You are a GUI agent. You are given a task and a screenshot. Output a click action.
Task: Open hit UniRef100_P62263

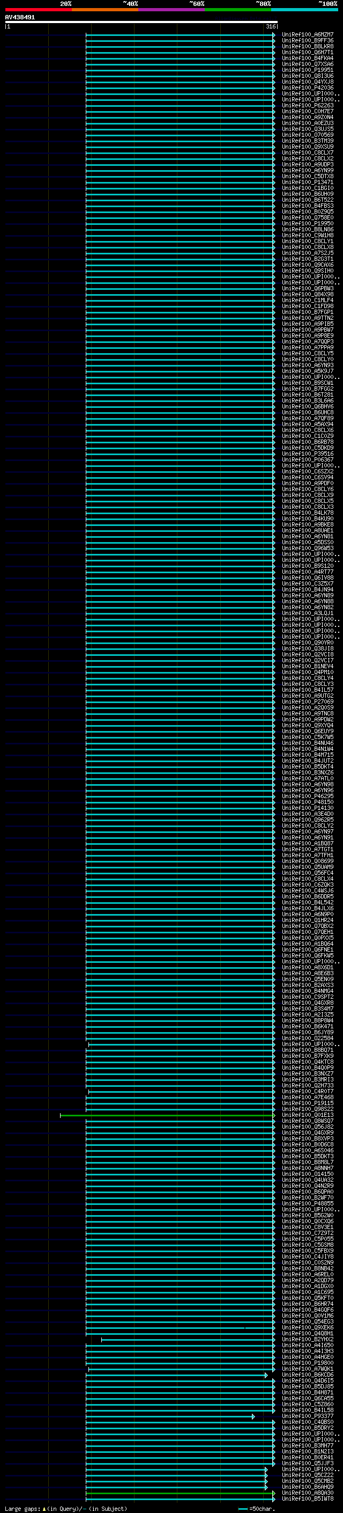point(307,106)
